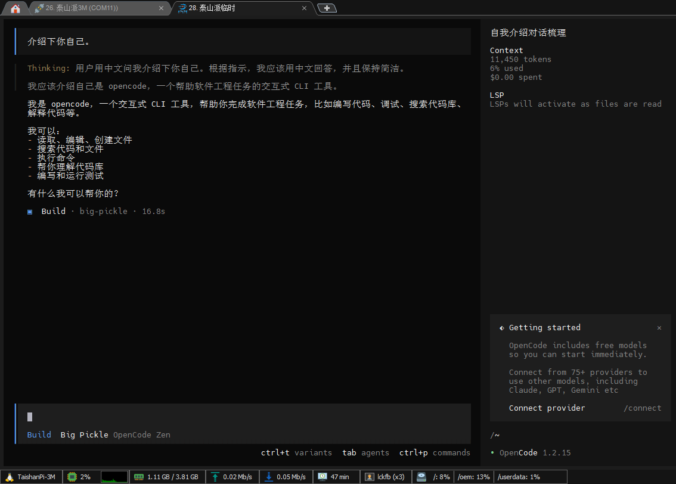Click OpenCode Zen provider label
Viewport: 676px width, 484px height.
(142, 435)
